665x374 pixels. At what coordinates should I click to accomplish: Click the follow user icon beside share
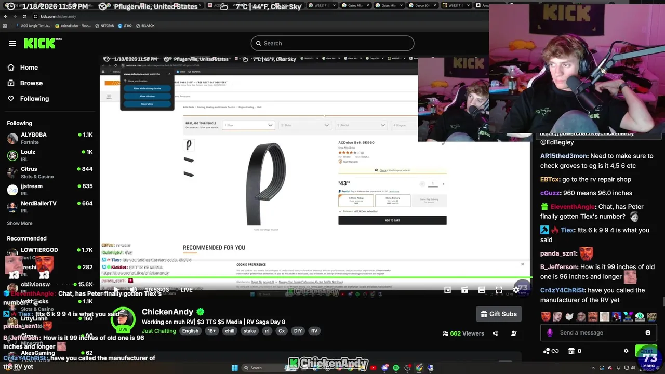click(514, 333)
